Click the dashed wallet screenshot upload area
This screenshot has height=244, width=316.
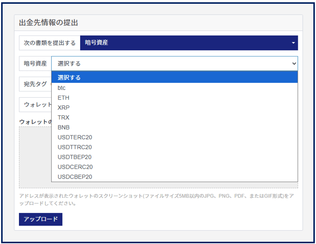click(x=35, y=158)
